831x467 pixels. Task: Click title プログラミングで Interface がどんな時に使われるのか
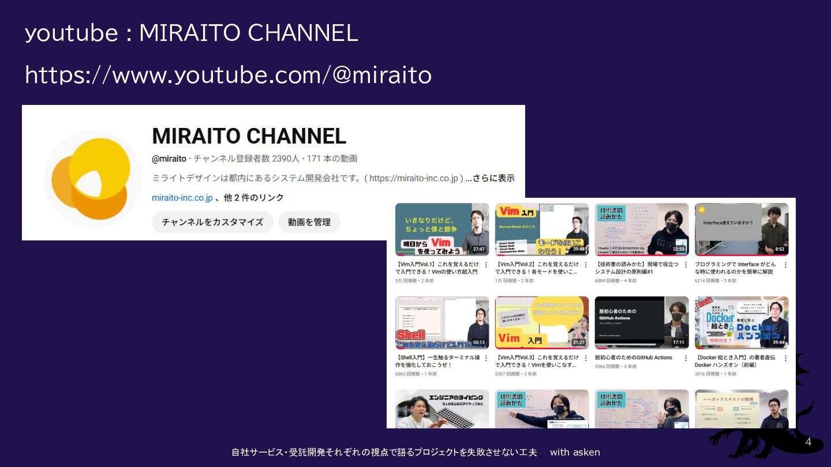(x=735, y=268)
